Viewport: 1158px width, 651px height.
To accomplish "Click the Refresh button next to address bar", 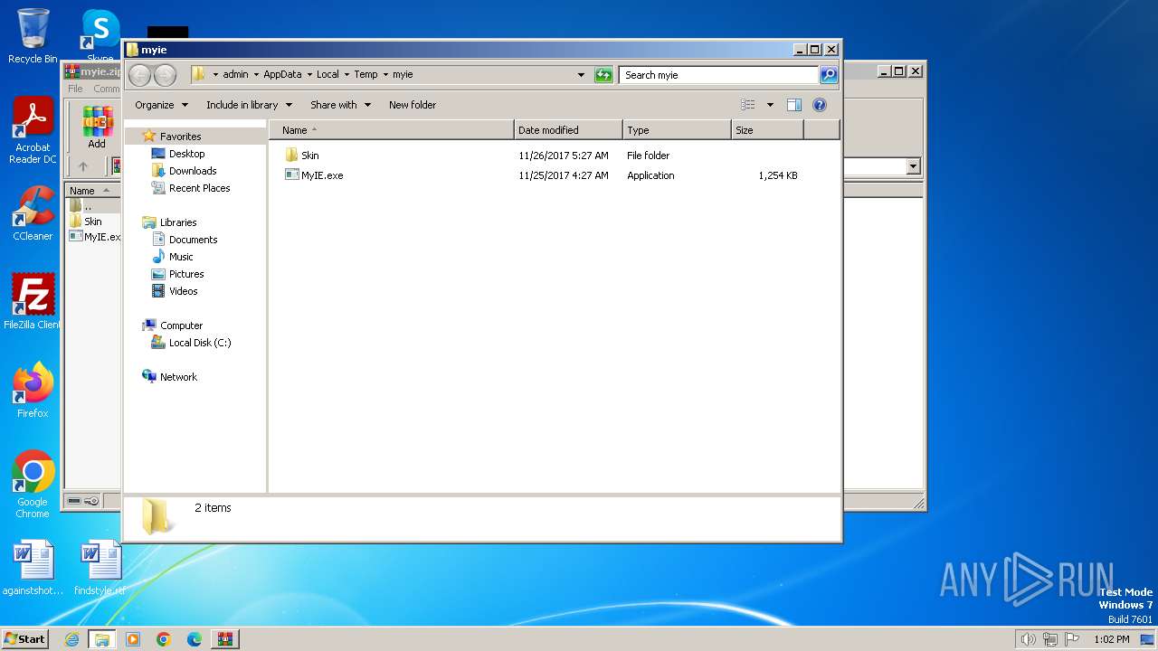I will click(x=603, y=75).
